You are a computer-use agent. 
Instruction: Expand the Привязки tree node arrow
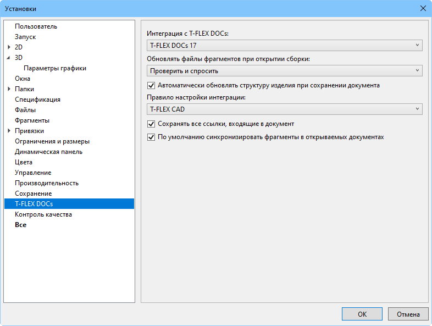click(x=9, y=131)
